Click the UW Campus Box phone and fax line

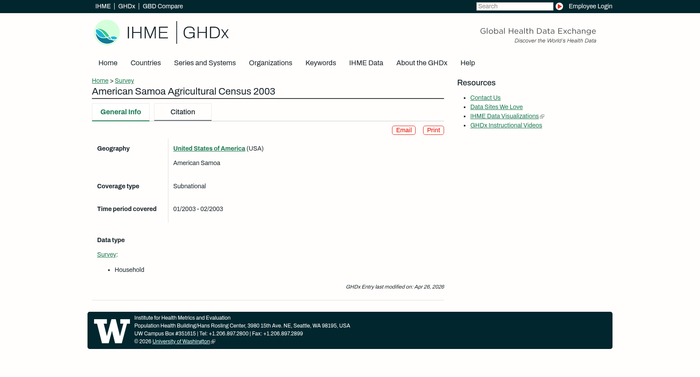218,334
